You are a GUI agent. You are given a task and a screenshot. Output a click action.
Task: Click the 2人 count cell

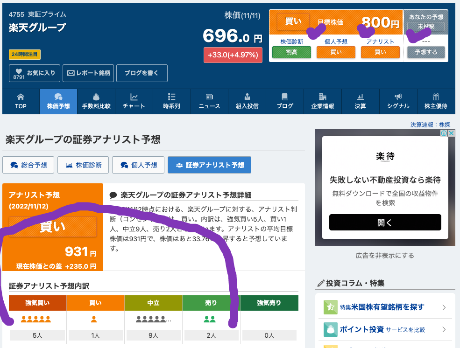pos(211,335)
